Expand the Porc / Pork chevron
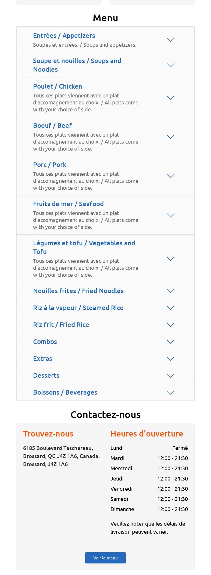This screenshot has height=575, width=211. (x=170, y=176)
